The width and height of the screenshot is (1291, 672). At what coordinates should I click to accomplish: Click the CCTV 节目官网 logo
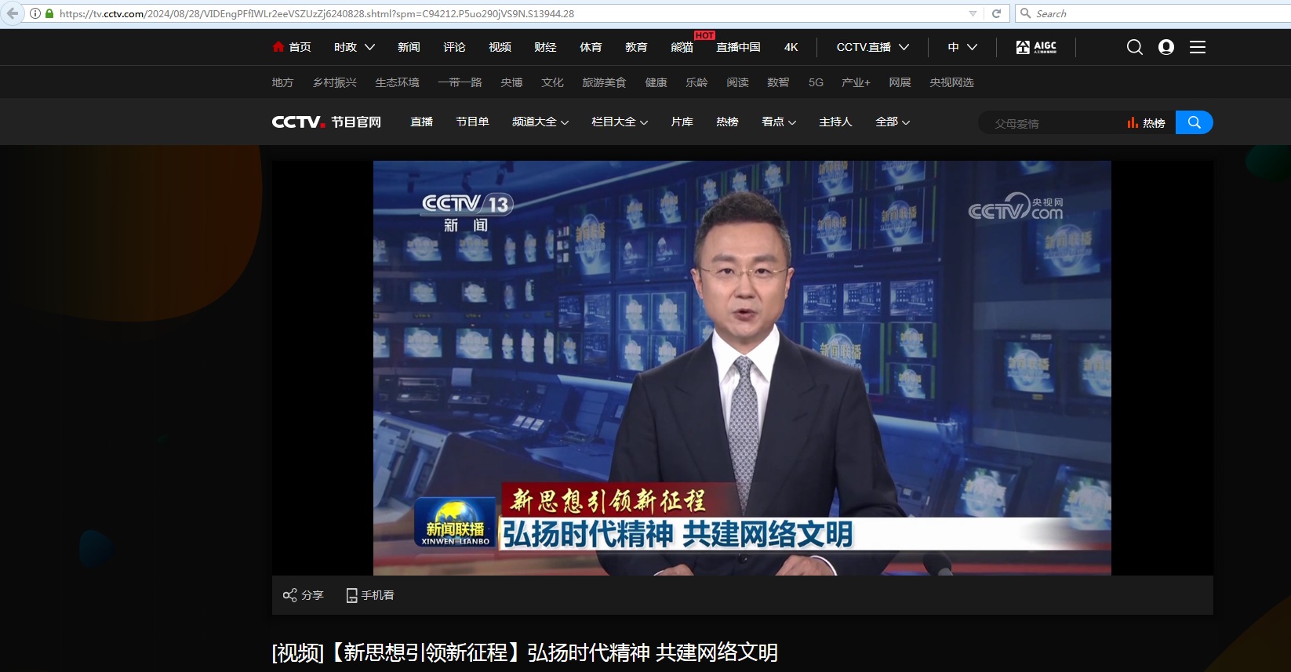(x=326, y=122)
